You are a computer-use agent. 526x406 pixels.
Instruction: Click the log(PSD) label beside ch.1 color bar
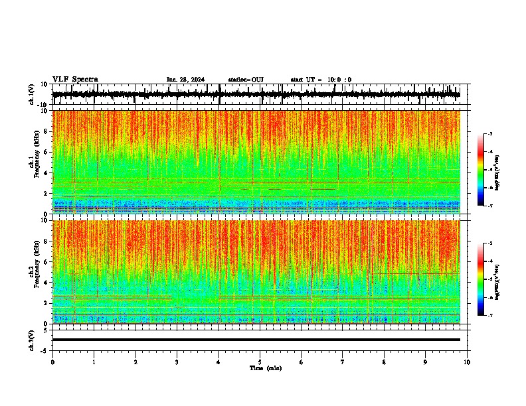[x=497, y=172]
